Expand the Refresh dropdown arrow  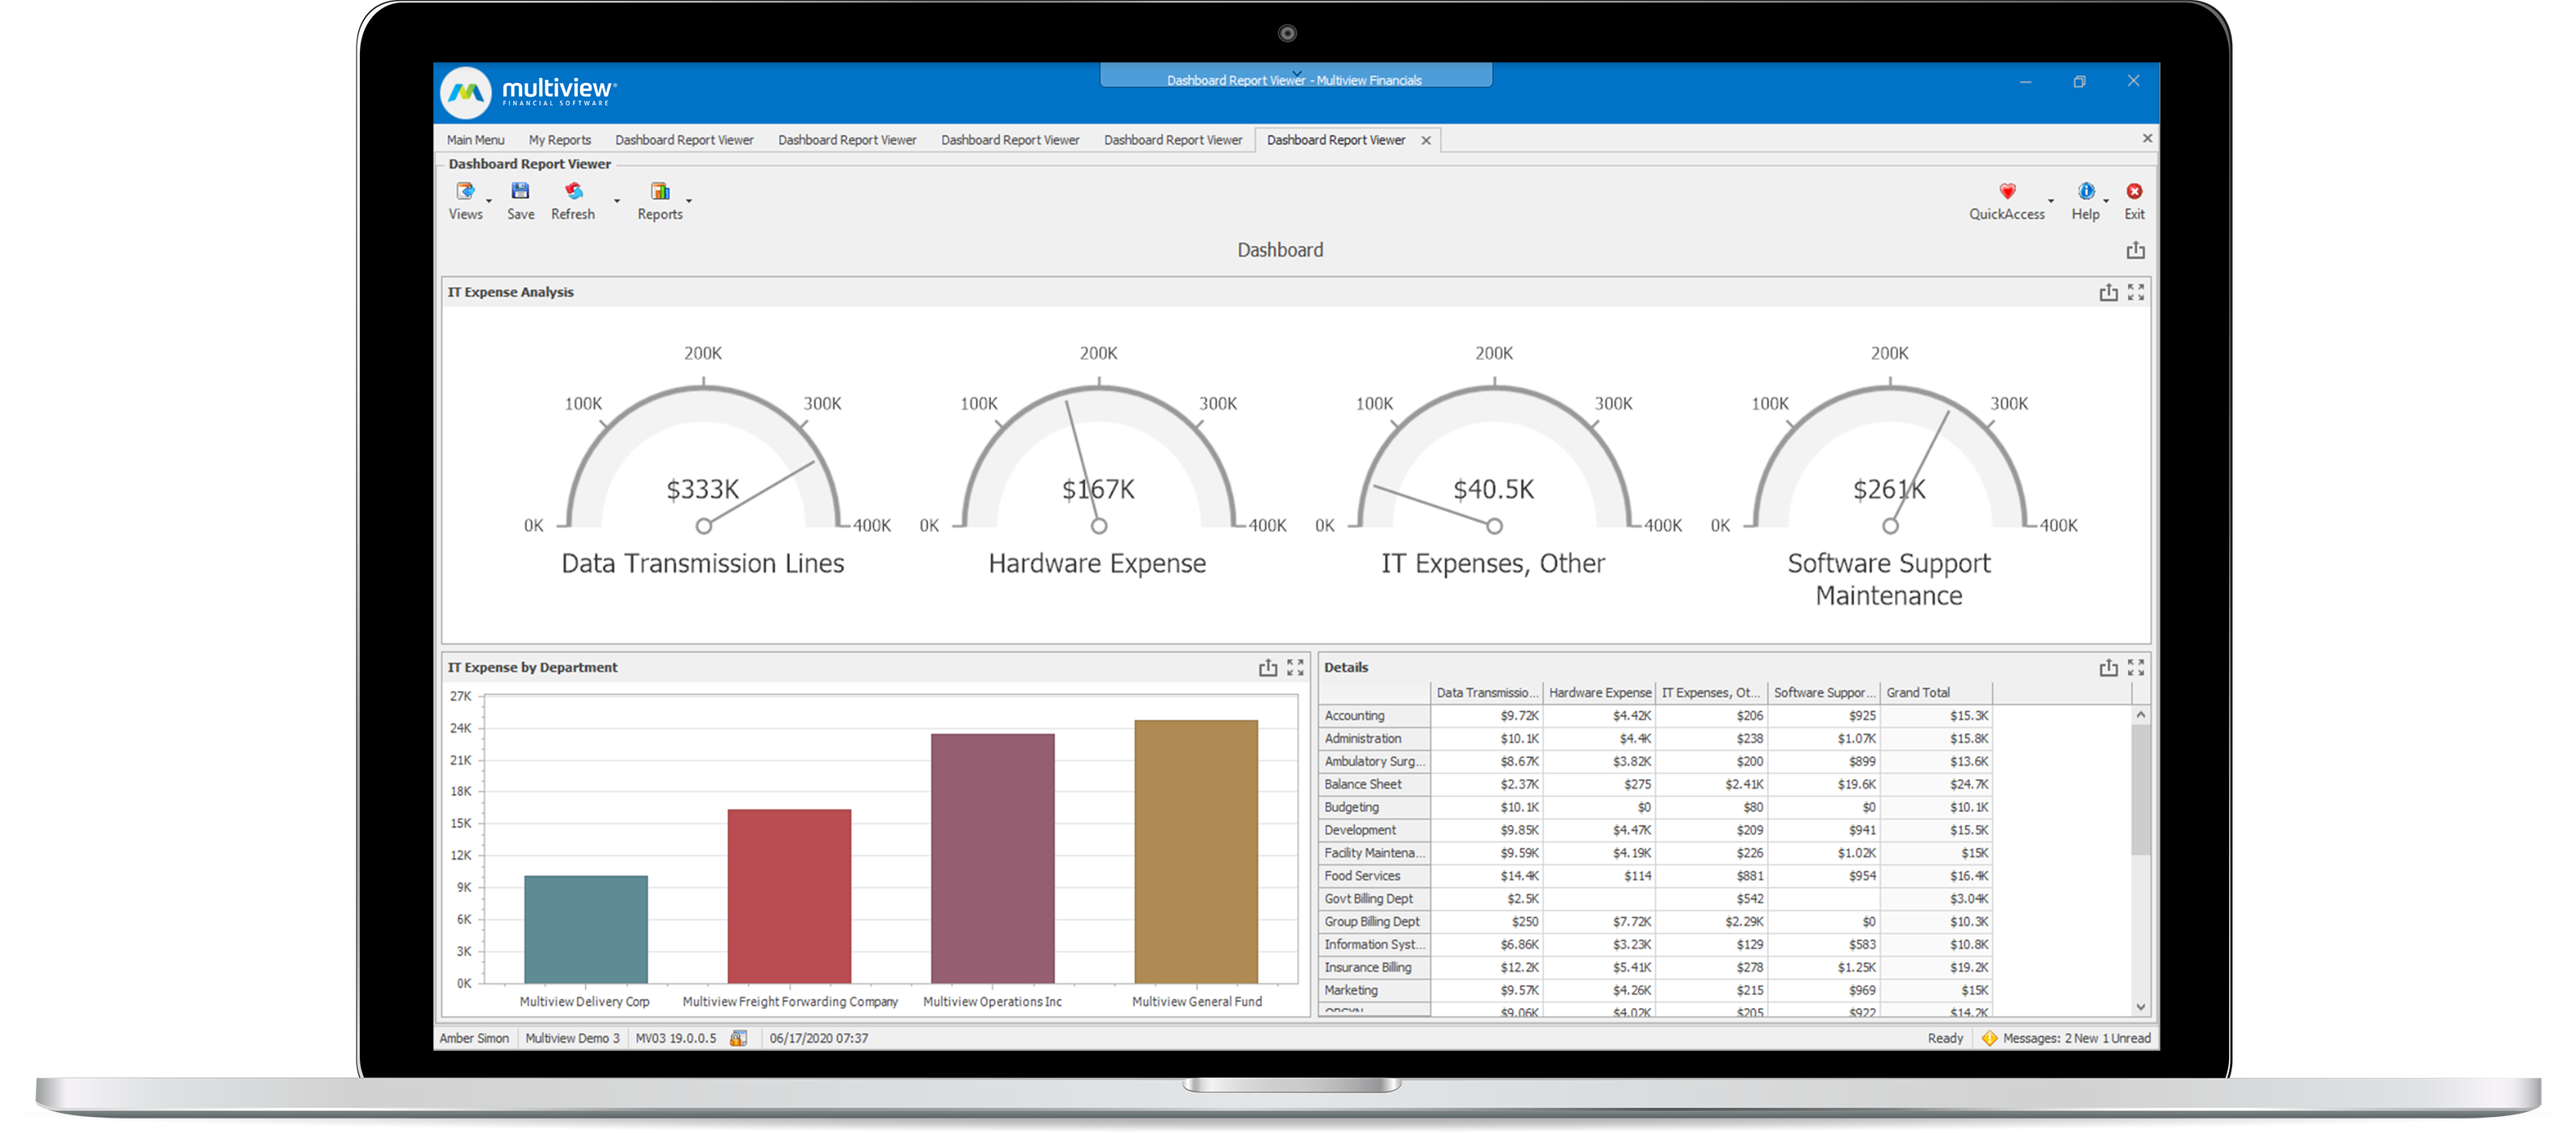[x=617, y=201]
